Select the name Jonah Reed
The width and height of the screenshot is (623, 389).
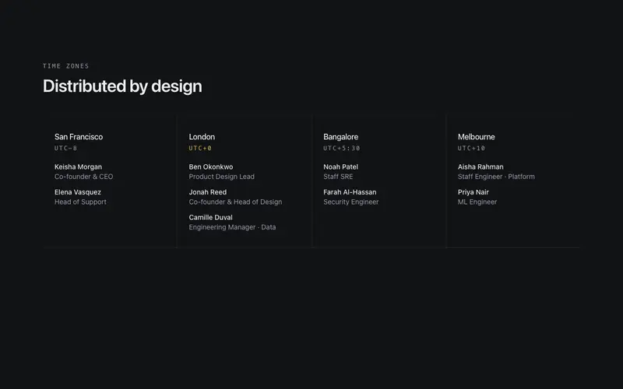[208, 192]
